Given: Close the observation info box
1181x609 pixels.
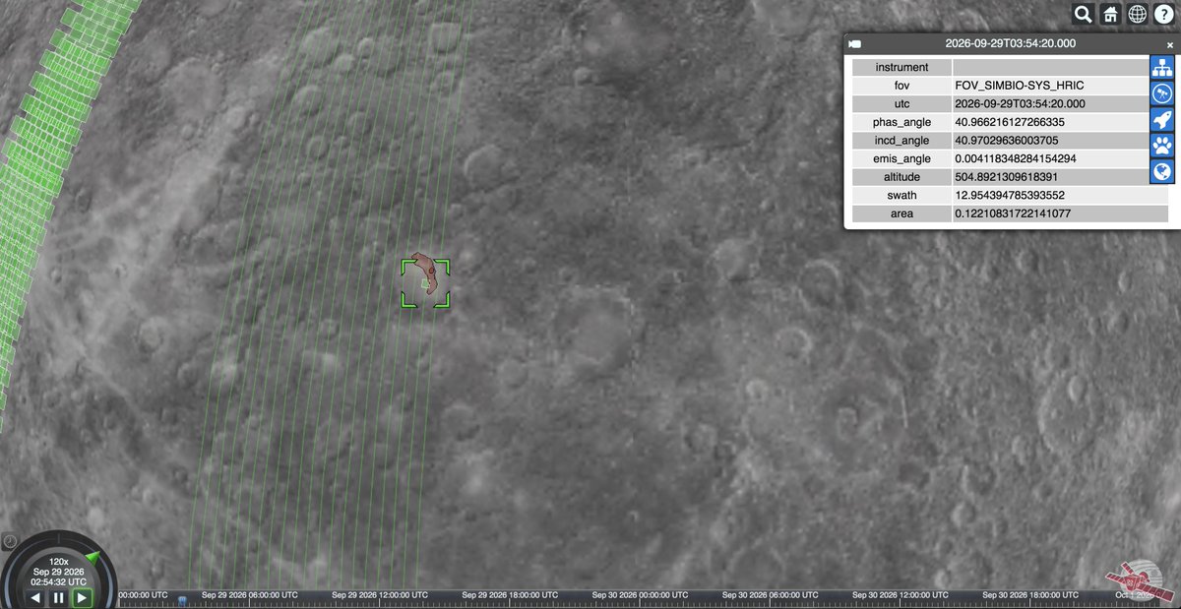Looking at the screenshot, I should pos(1170,44).
